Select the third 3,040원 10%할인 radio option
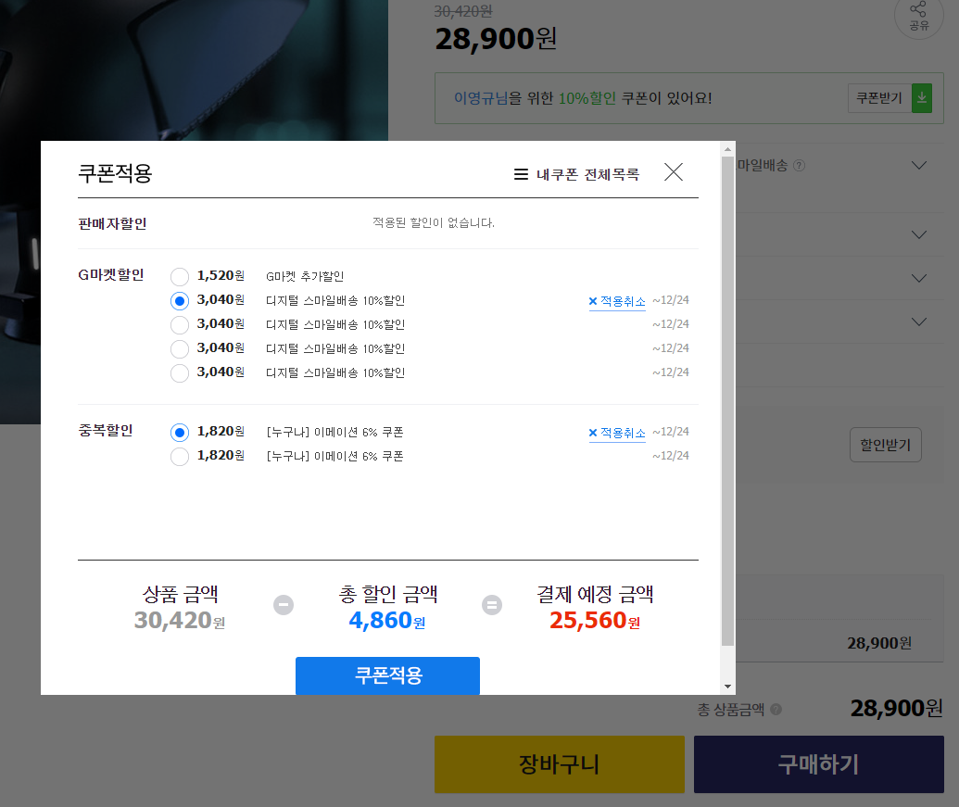The image size is (959, 807). [180, 349]
